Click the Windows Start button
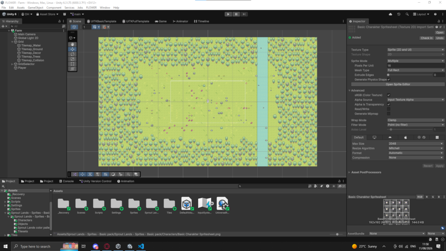The image size is (446, 251). point(5,247)
